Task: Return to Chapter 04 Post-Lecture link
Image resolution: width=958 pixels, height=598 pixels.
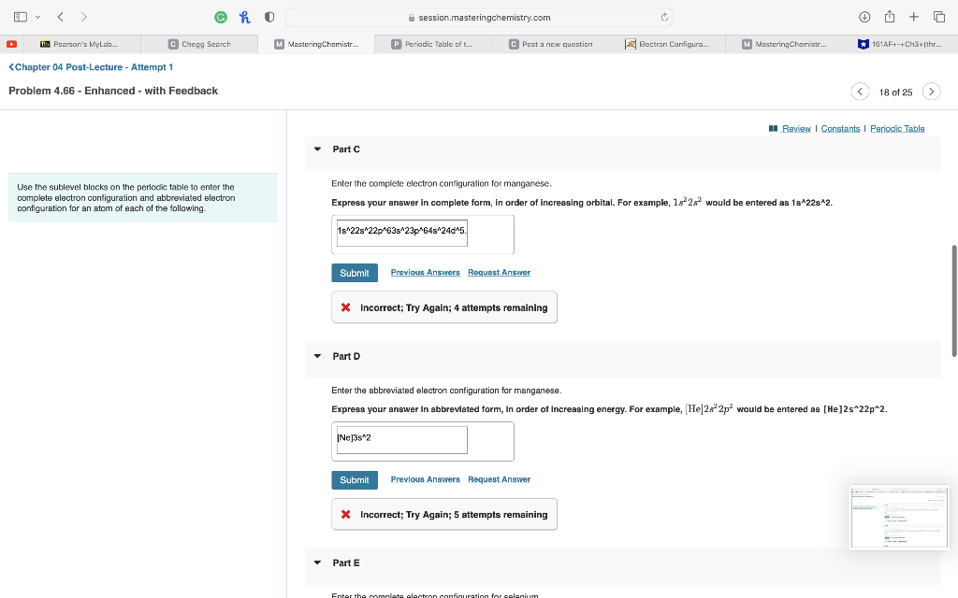Action: click(91, 67)
